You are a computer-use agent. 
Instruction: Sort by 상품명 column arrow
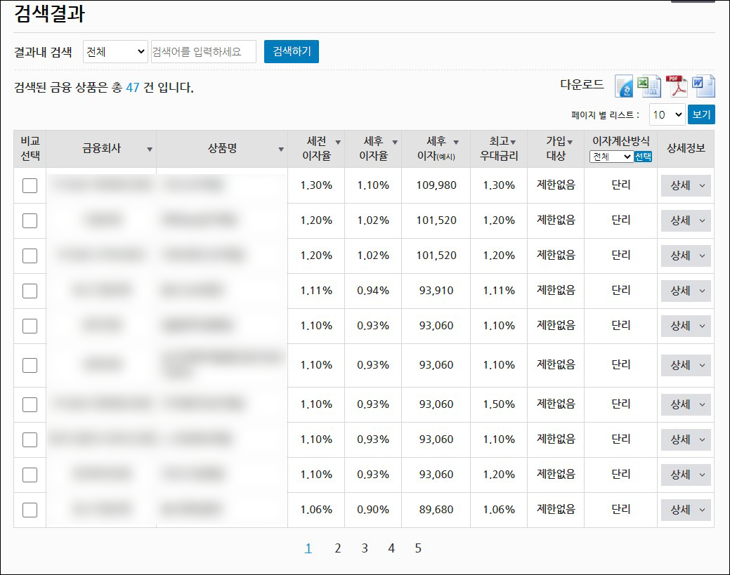[281, 150]
